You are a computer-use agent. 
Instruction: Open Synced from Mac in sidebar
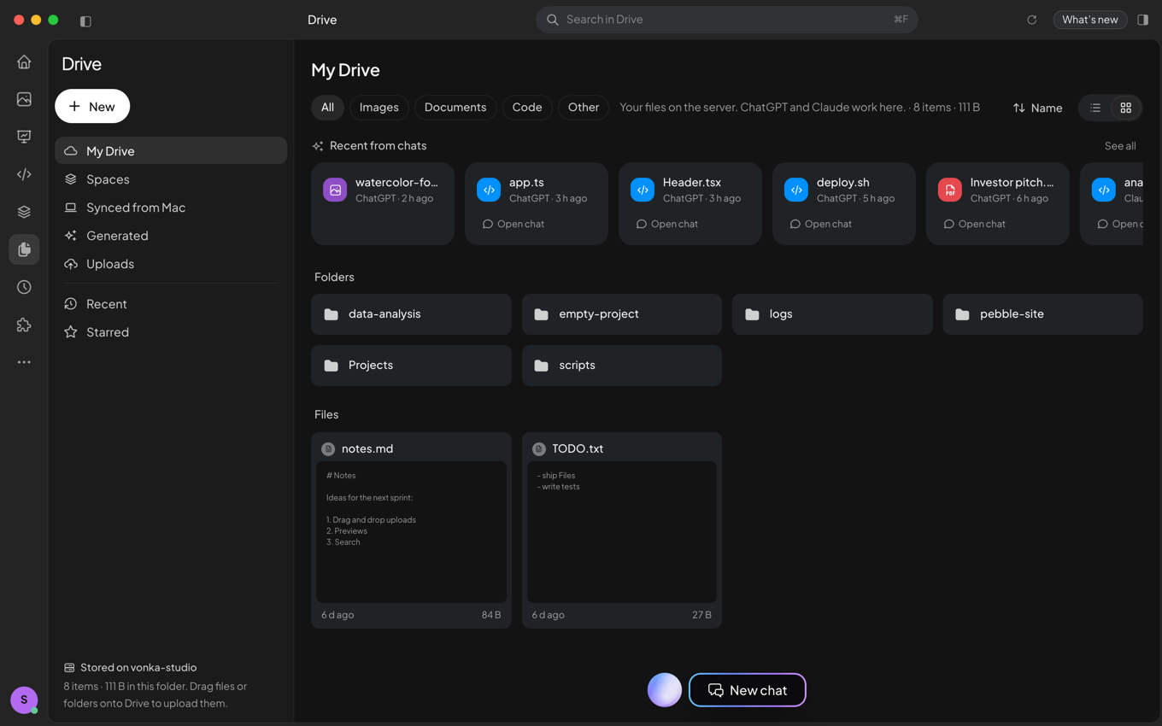coord(171,208)
